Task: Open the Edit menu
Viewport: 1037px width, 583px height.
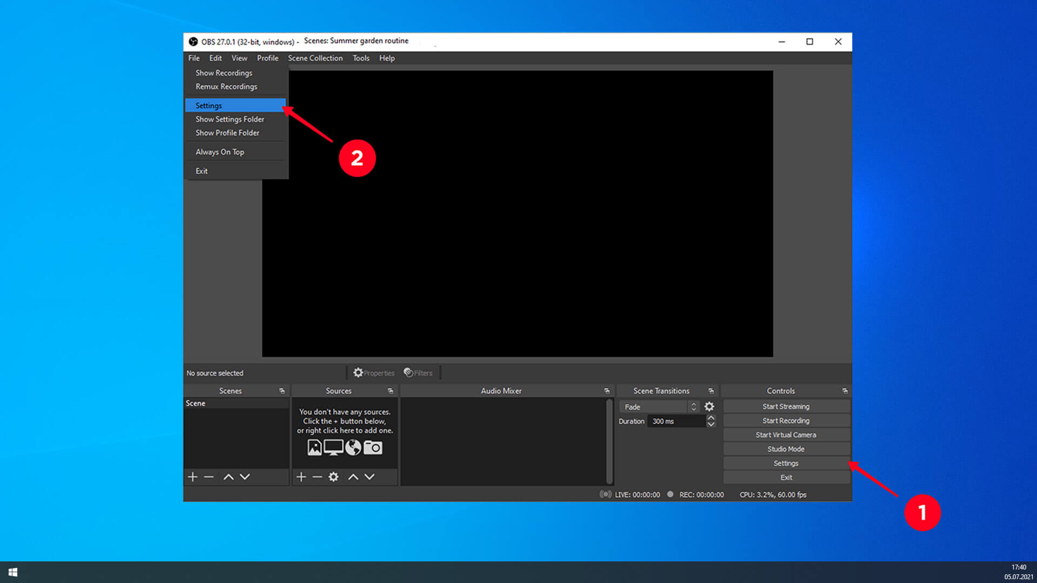Action: coord(216,58)
